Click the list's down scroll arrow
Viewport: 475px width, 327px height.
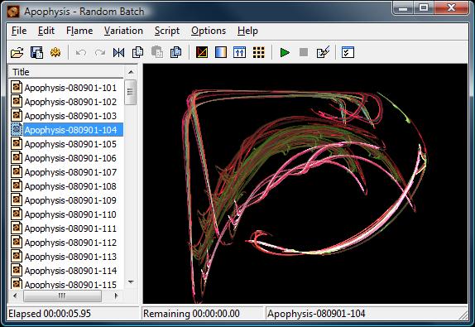coord(131,281)
